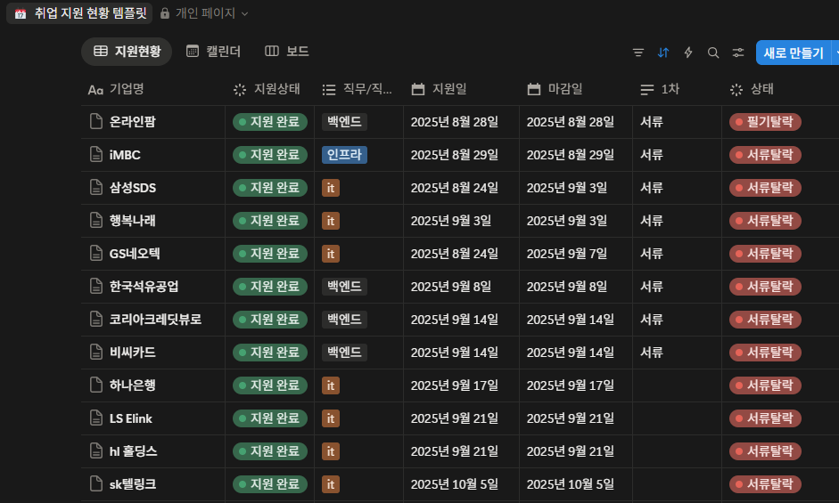
Task: Open the lightning bolt automations icon
Action: coord(687,53)
